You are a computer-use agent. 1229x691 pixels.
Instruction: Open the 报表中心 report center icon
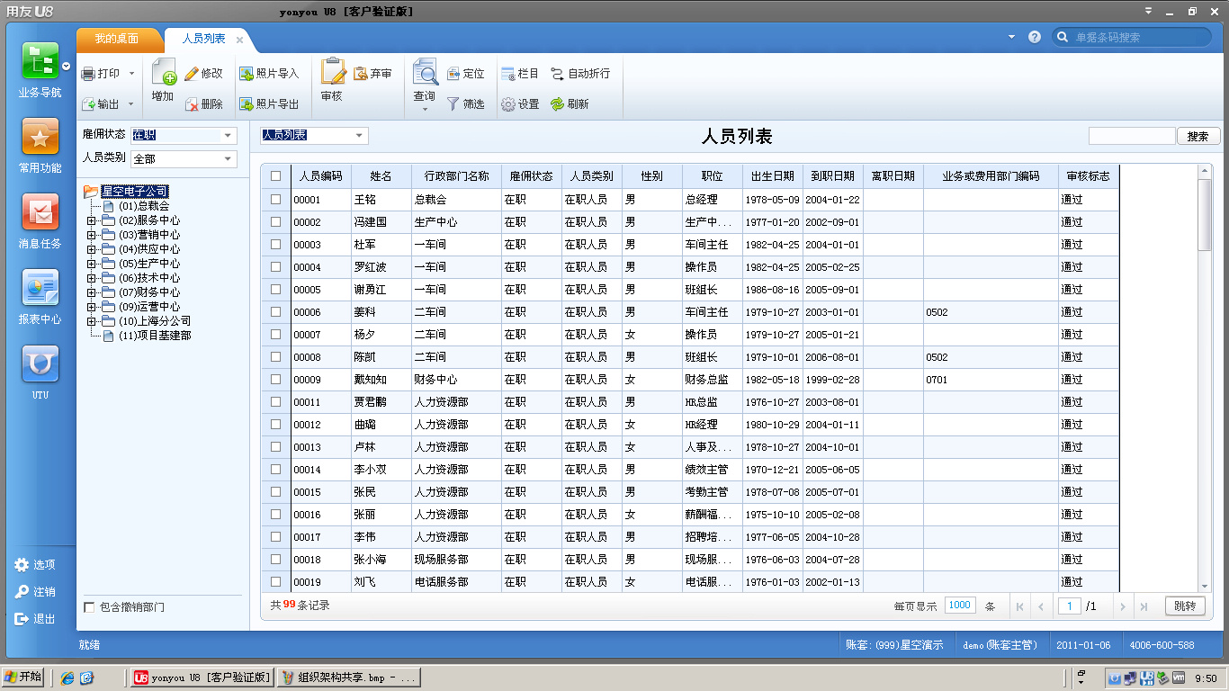click(x=40, y=288)
